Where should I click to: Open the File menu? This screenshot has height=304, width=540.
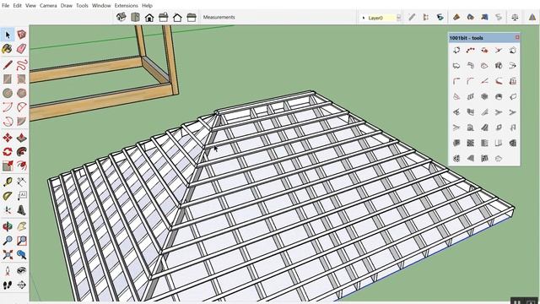tap(6, 6)
